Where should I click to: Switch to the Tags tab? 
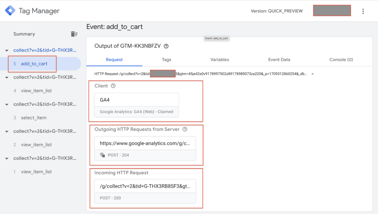[166, 59]
